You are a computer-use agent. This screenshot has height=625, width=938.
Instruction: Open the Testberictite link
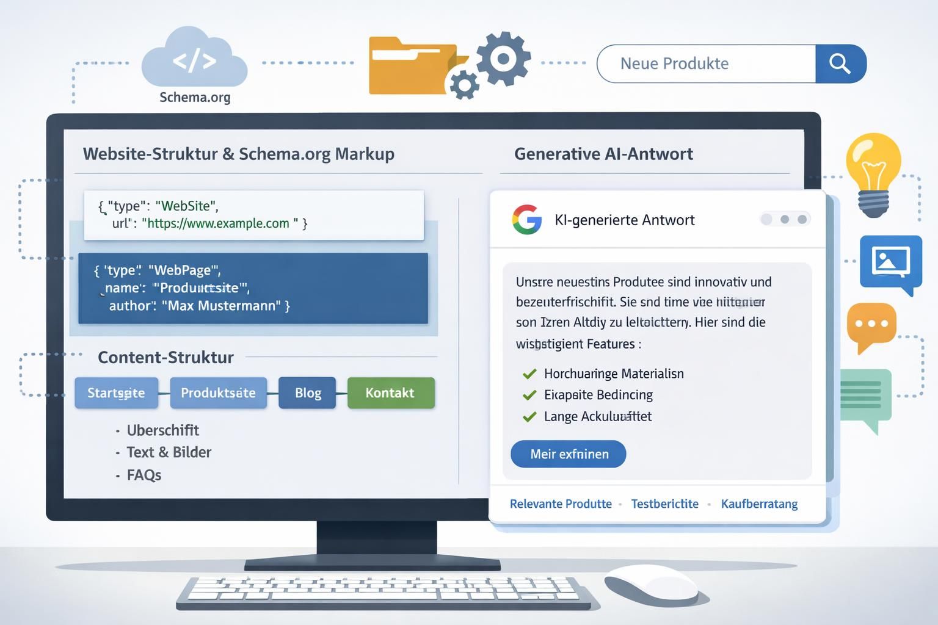coord(664,504)
